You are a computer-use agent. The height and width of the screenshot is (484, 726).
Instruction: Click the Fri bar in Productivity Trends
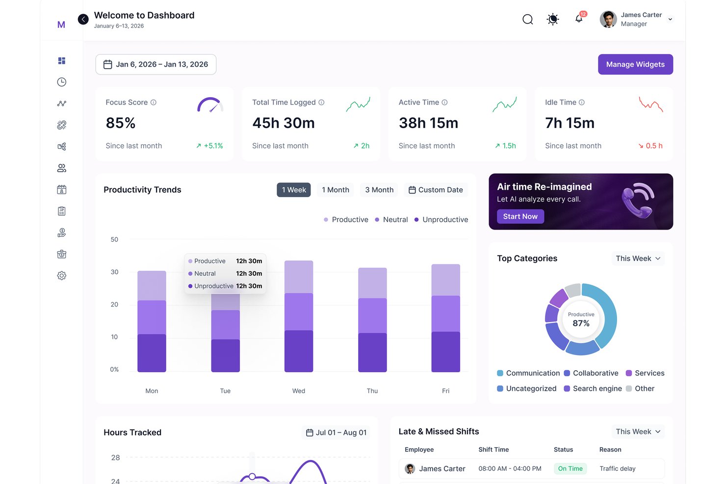coord(446,318)
